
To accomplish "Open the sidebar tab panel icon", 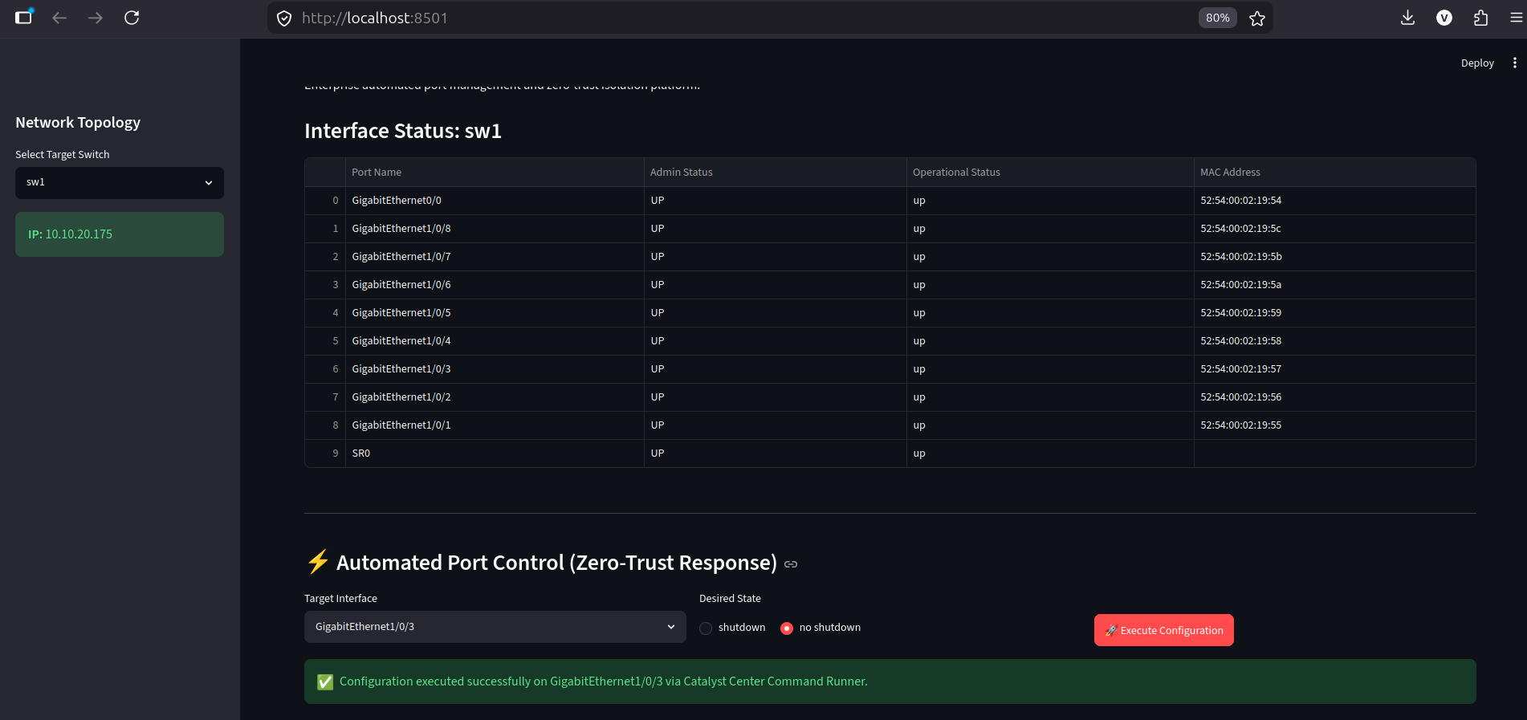I will coord(24,17).
